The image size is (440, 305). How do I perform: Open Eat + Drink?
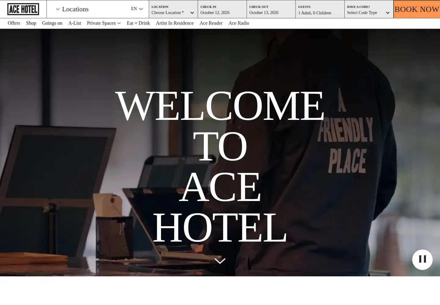(138, 23)
